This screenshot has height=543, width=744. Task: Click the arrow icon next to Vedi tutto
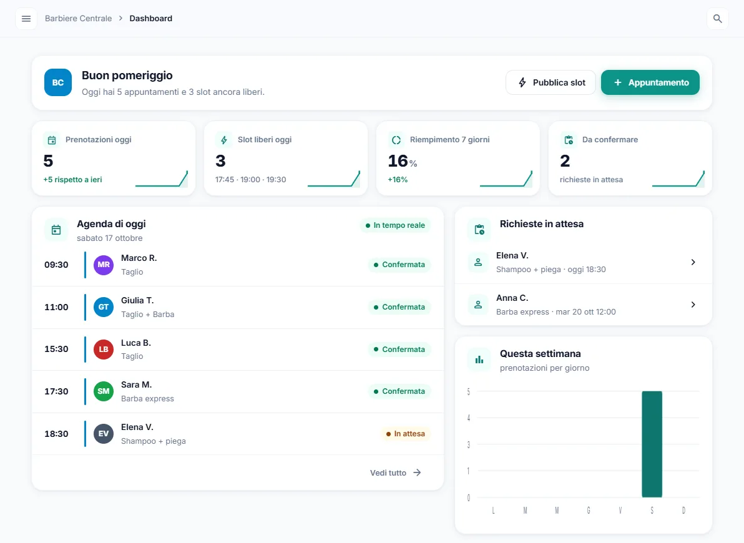click(417, 472)
